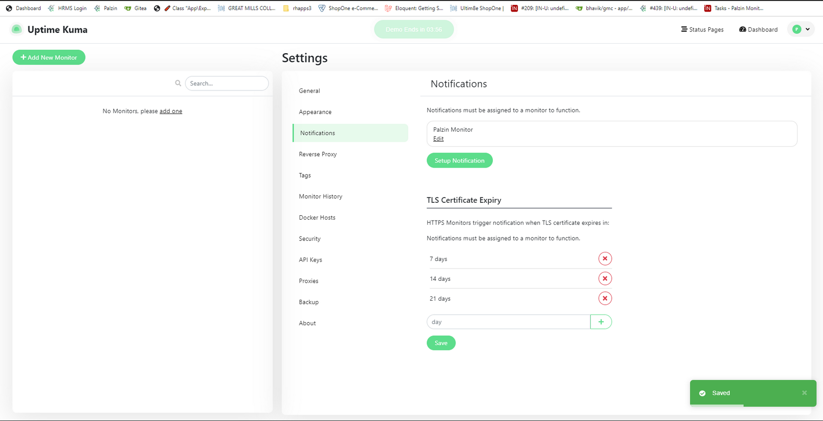Click the search magnifier icon

(178, 84)
